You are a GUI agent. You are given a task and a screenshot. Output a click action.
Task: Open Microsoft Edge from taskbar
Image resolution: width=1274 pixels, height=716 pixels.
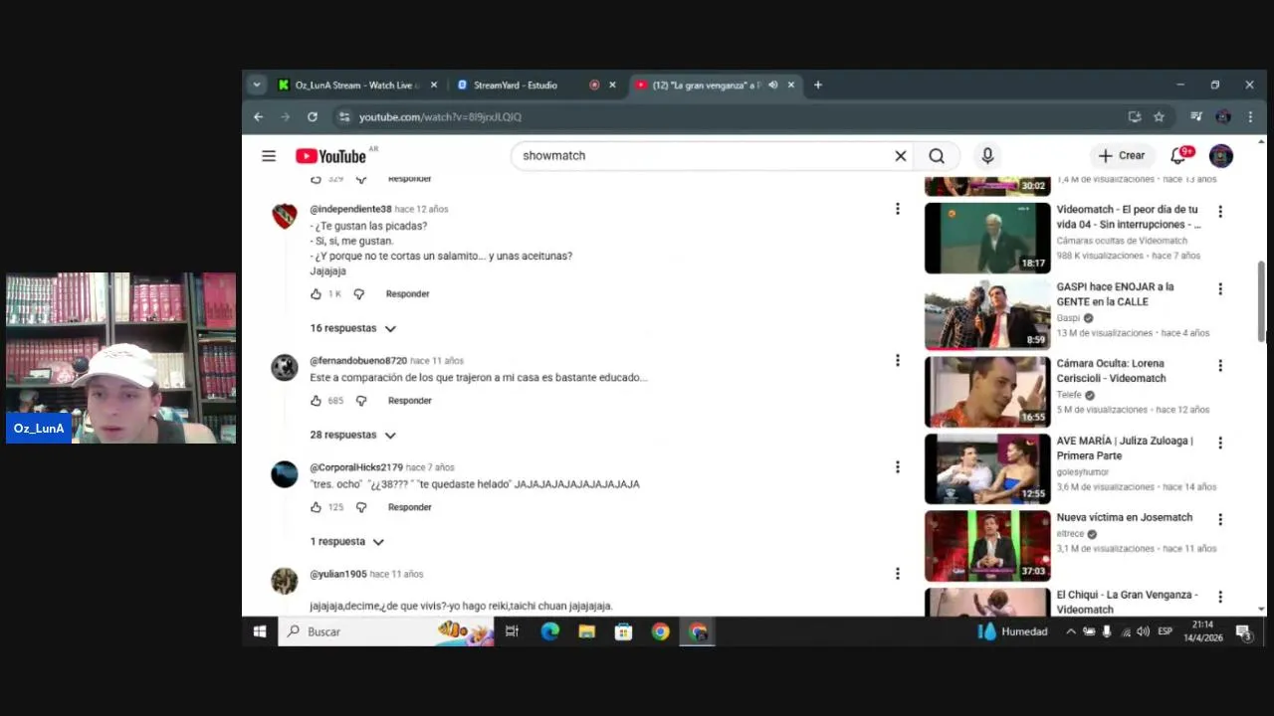pos(549,631)
